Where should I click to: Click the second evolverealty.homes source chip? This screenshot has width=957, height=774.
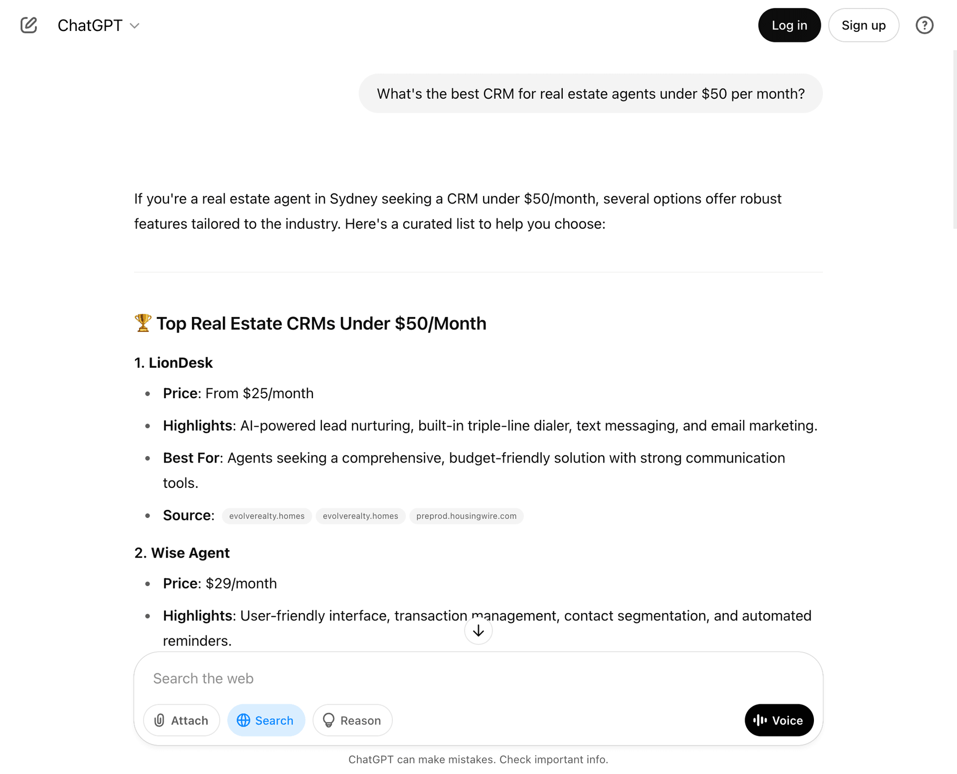click(360, 516)
